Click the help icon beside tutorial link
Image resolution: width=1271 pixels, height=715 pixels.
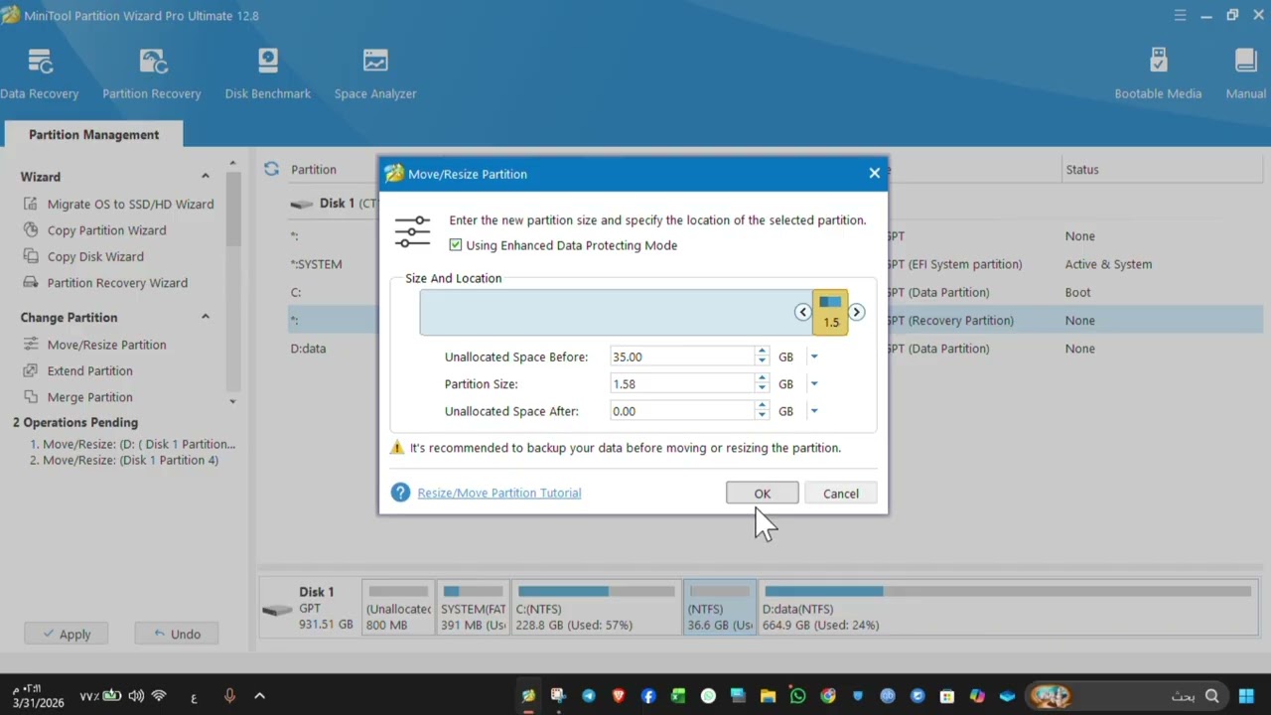[400, 493]
